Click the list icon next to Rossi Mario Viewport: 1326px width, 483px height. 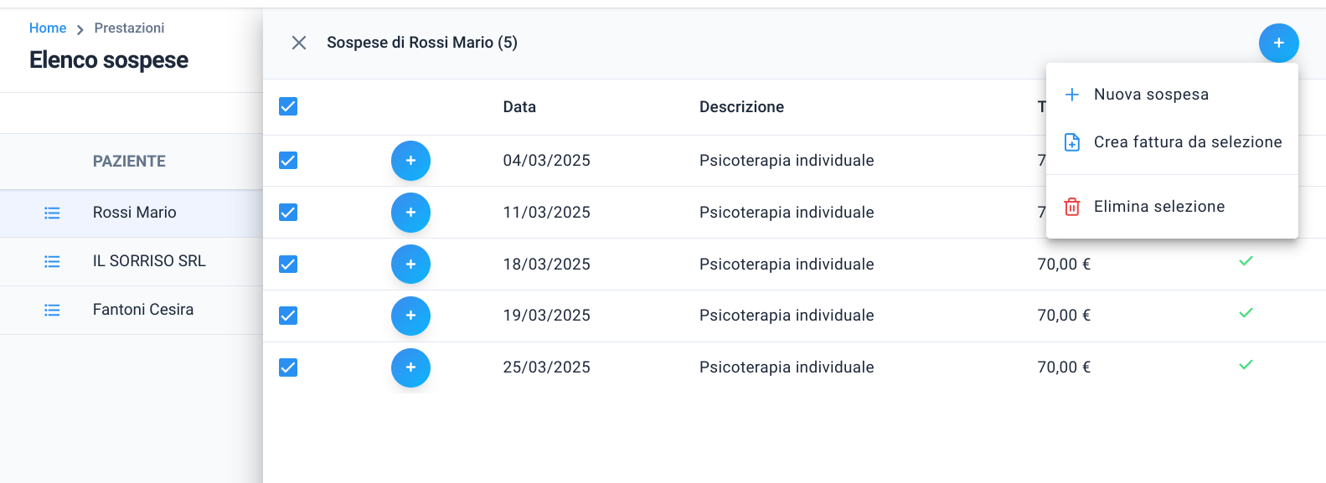point(52,213)
